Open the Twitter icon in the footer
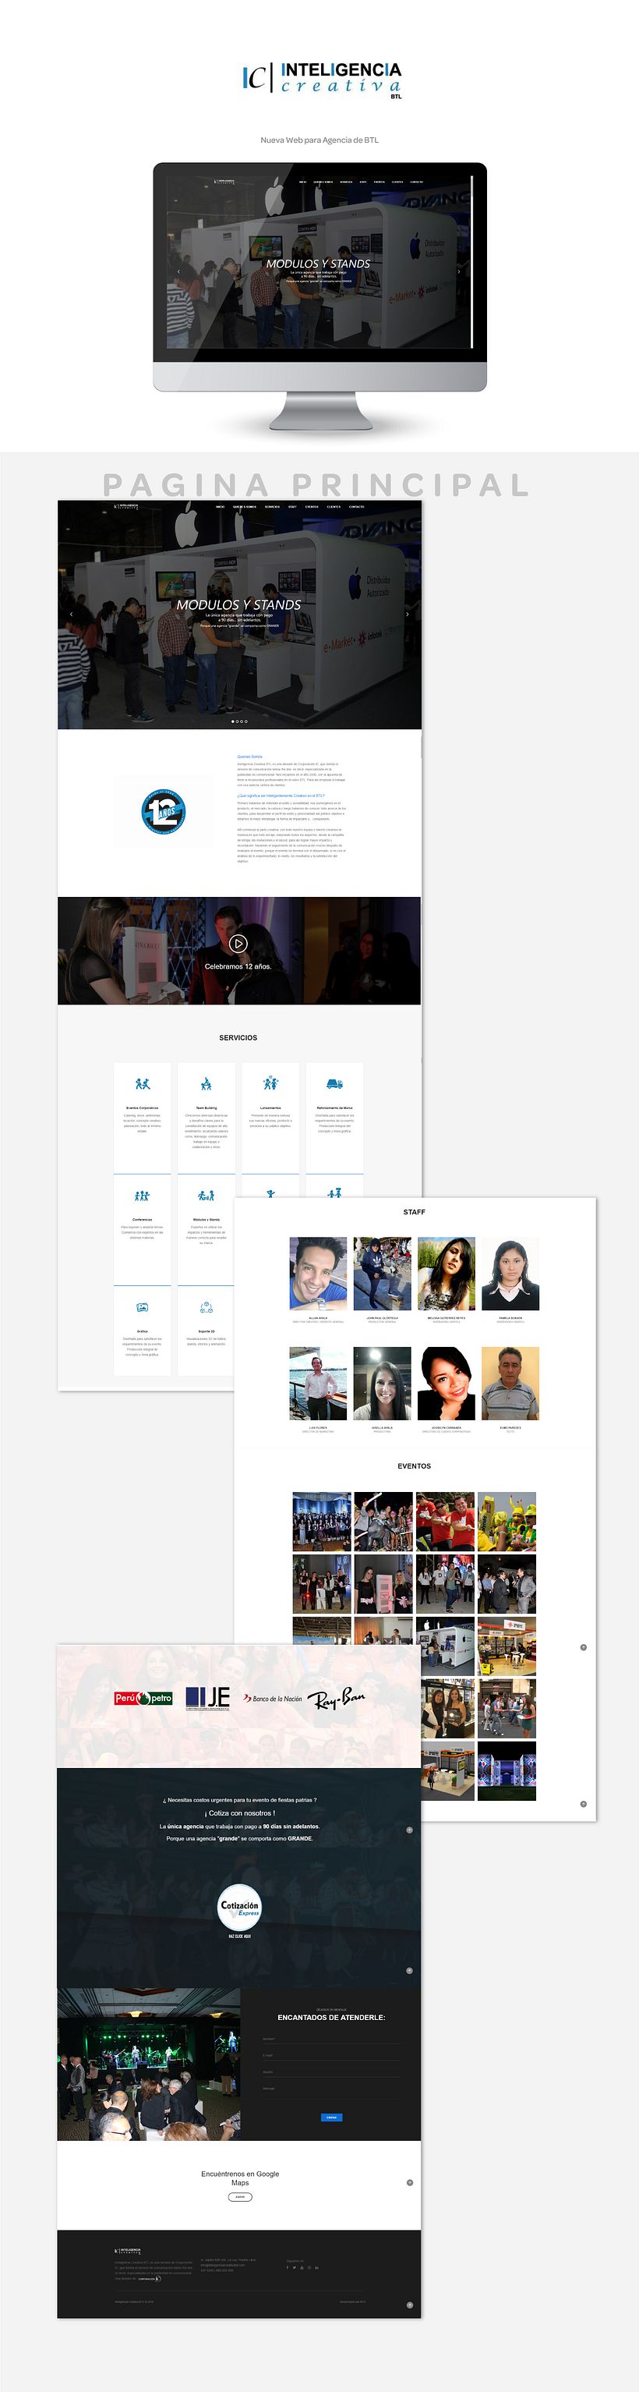Screen dimensions: 639x2392 click(295, 2267)
